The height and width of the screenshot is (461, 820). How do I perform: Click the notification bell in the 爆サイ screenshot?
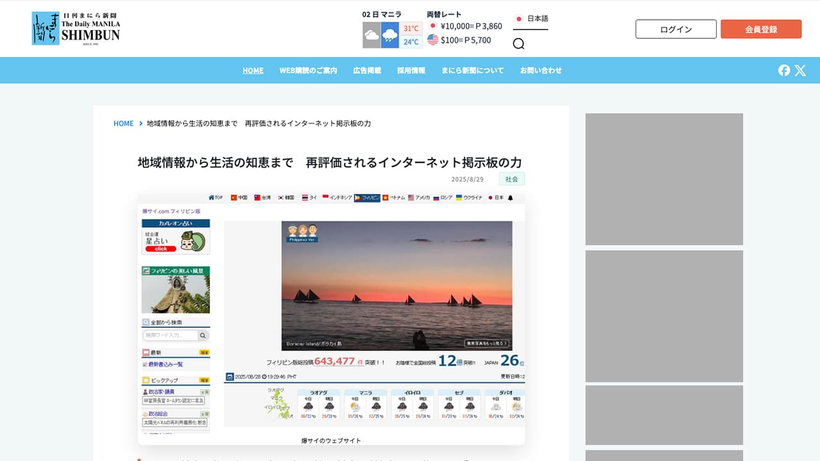click(x=510, y=197)
